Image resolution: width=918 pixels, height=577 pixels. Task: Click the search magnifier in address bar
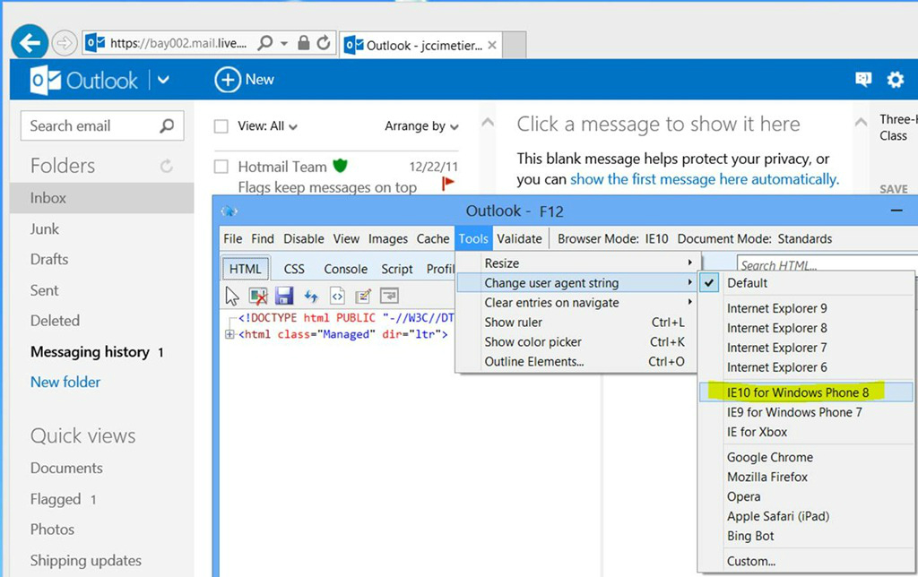coord(265,43)
